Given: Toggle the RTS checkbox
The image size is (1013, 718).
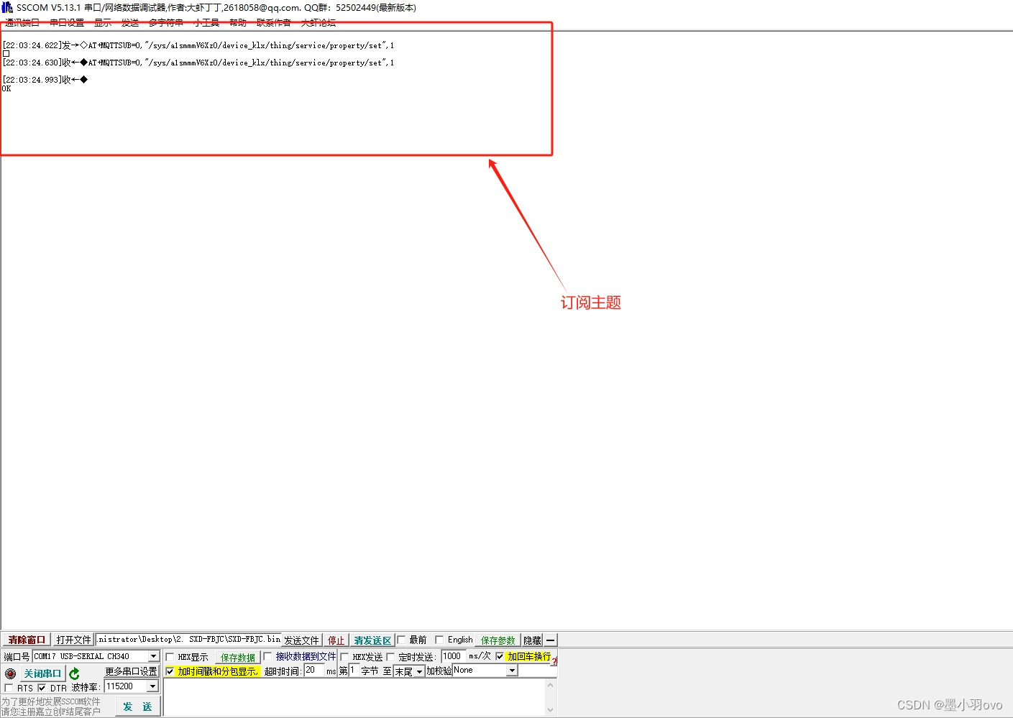Looking at the screenshot, I should [9, 688].
